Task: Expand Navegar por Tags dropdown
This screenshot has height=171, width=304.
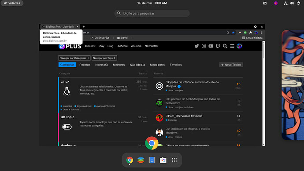Action: coord(104,58)
